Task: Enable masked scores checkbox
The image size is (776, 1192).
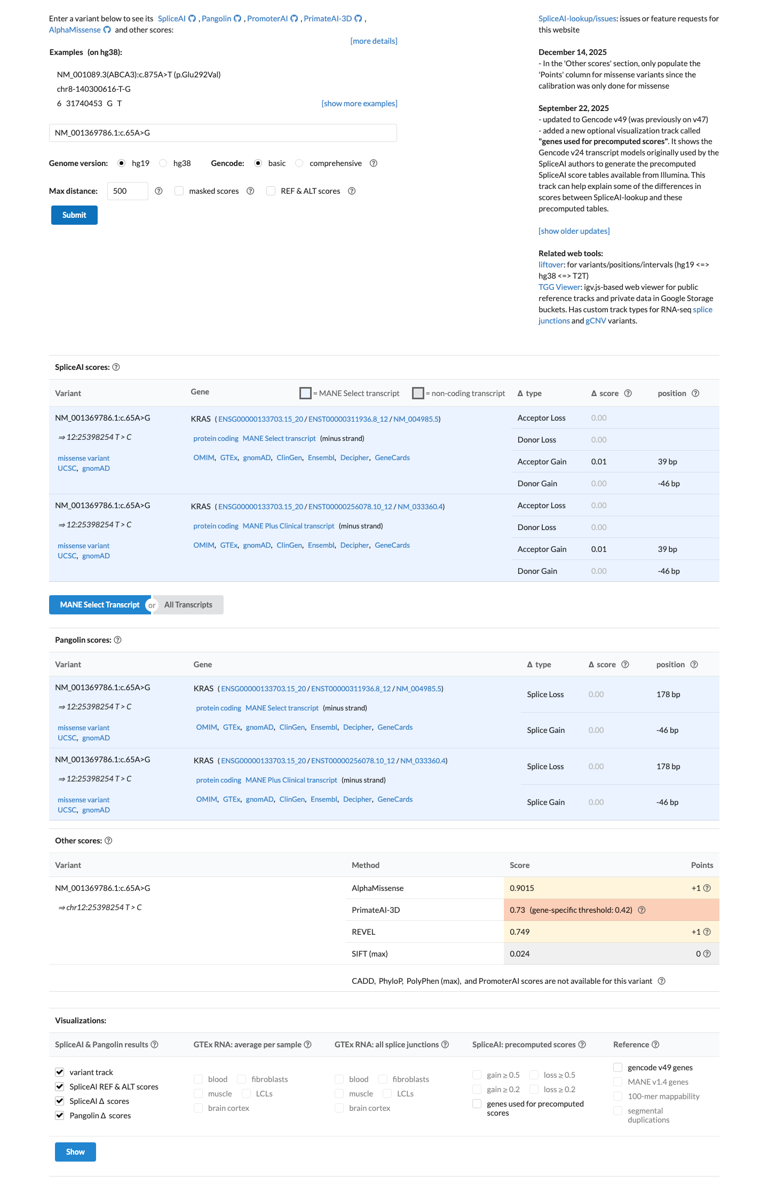Action: pos(179,191)
